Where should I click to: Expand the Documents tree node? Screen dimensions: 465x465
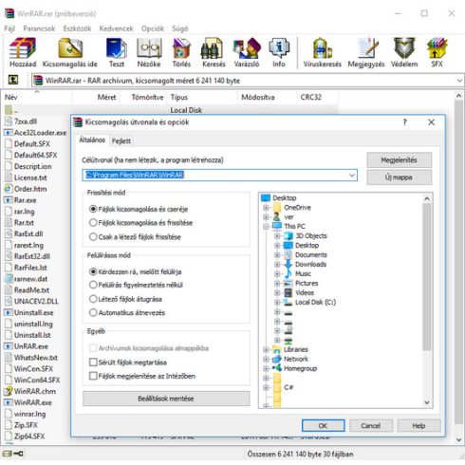click(277, 254)
